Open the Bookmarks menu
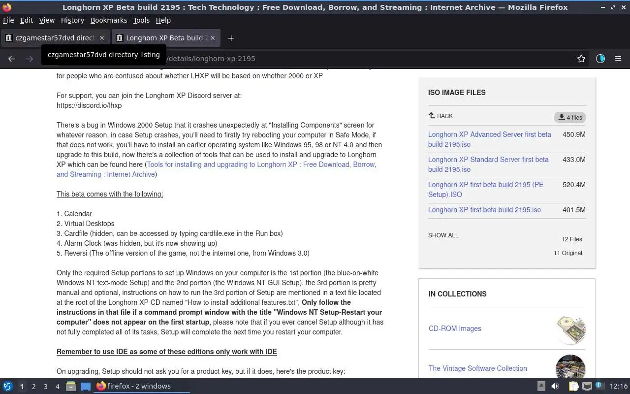This screenshot has width=630, height=394. [109, 20]
